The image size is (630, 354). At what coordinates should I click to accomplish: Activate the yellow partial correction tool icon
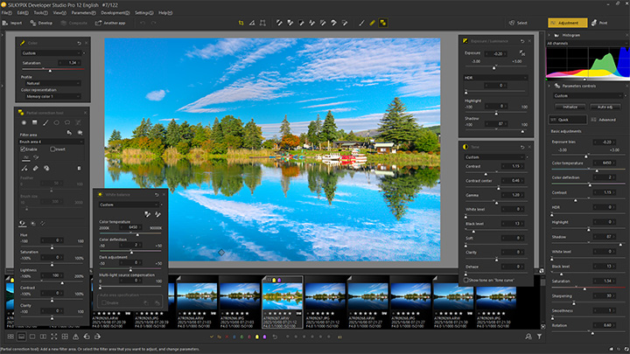coord(384,23)
